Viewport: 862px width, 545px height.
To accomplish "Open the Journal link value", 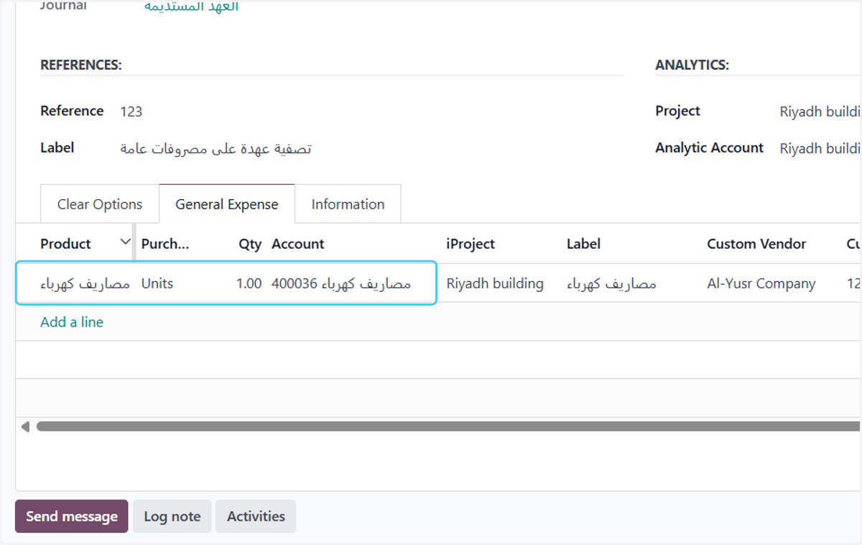I will pyautogui.click(x=191, y=6).
